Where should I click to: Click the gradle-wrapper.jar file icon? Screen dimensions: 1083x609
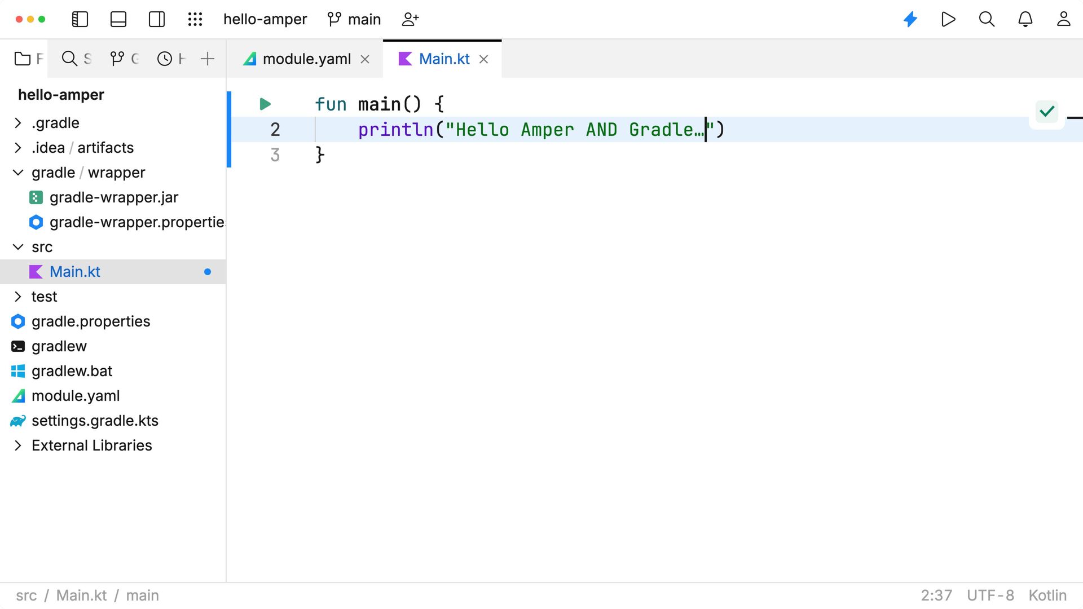[36, 197]
